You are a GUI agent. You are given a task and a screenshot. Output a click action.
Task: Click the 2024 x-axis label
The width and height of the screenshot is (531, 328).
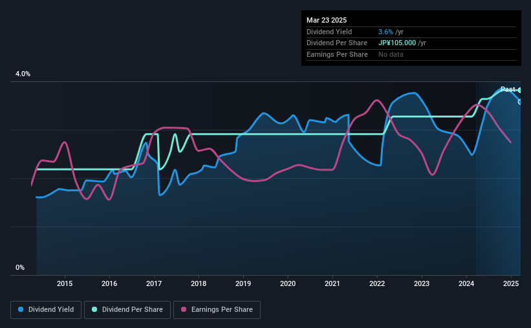pyautogui.click(x=466, y=283)
